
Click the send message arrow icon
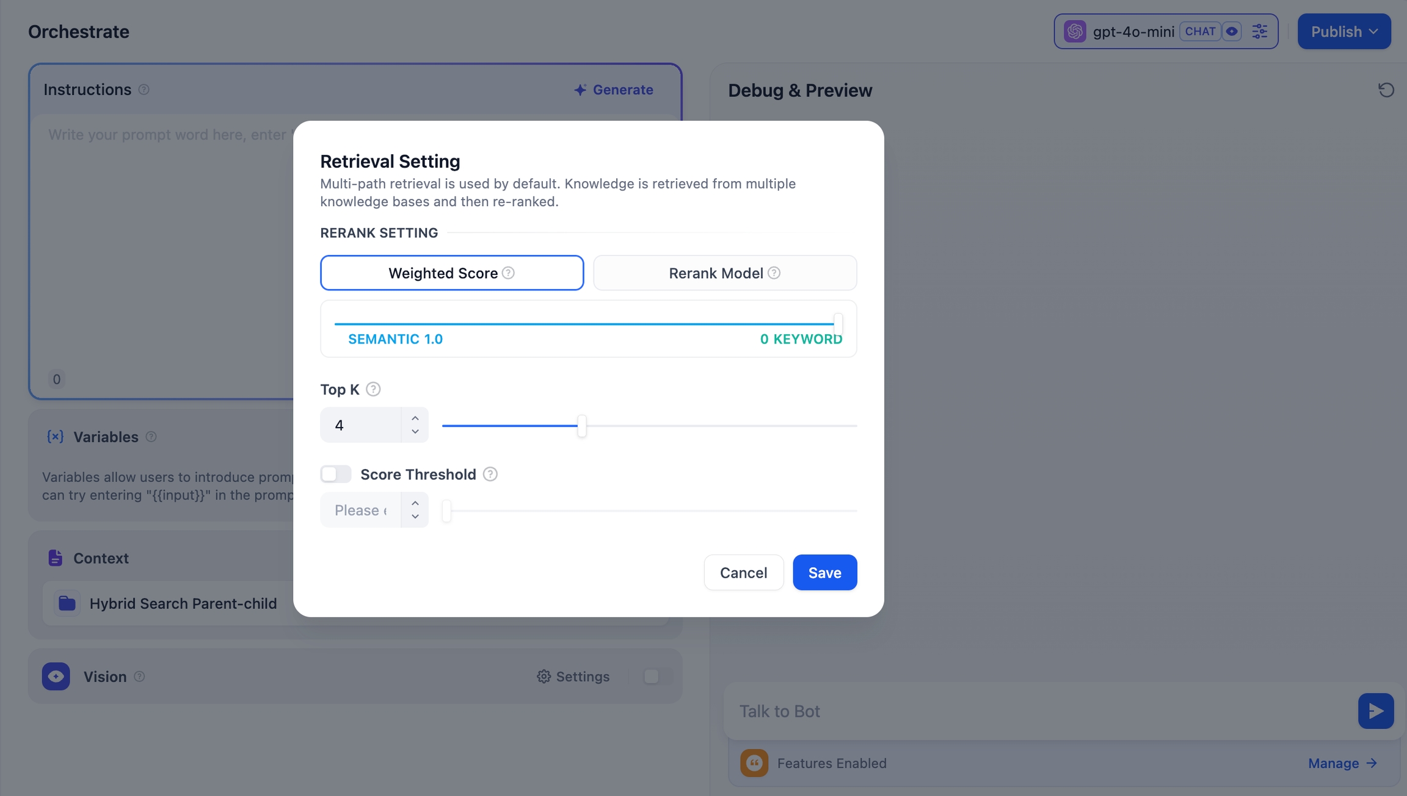(1375, 711)
